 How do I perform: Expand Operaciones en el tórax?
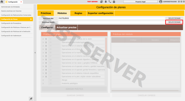click(x=43, y=49)
